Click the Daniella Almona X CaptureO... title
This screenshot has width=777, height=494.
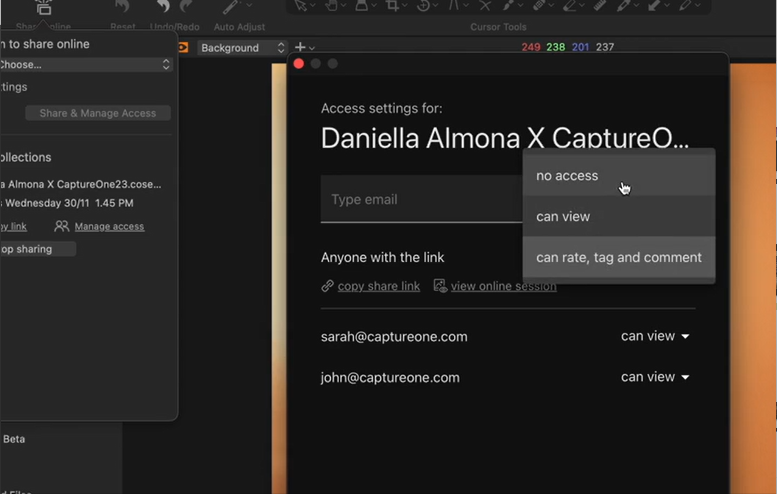pyautogui.click(x=505, y=138)
